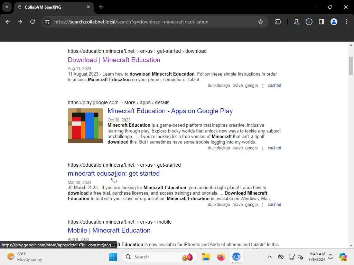Screen dimensions: 354x265
Task: Show hidden system tray icons
Action: coord(270,257)
